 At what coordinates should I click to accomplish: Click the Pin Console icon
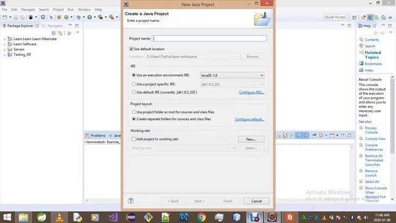click(x=314, y=136)
